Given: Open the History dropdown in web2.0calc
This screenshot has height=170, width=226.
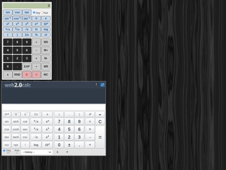Looking at the screenshot, I should coord(37,152).
